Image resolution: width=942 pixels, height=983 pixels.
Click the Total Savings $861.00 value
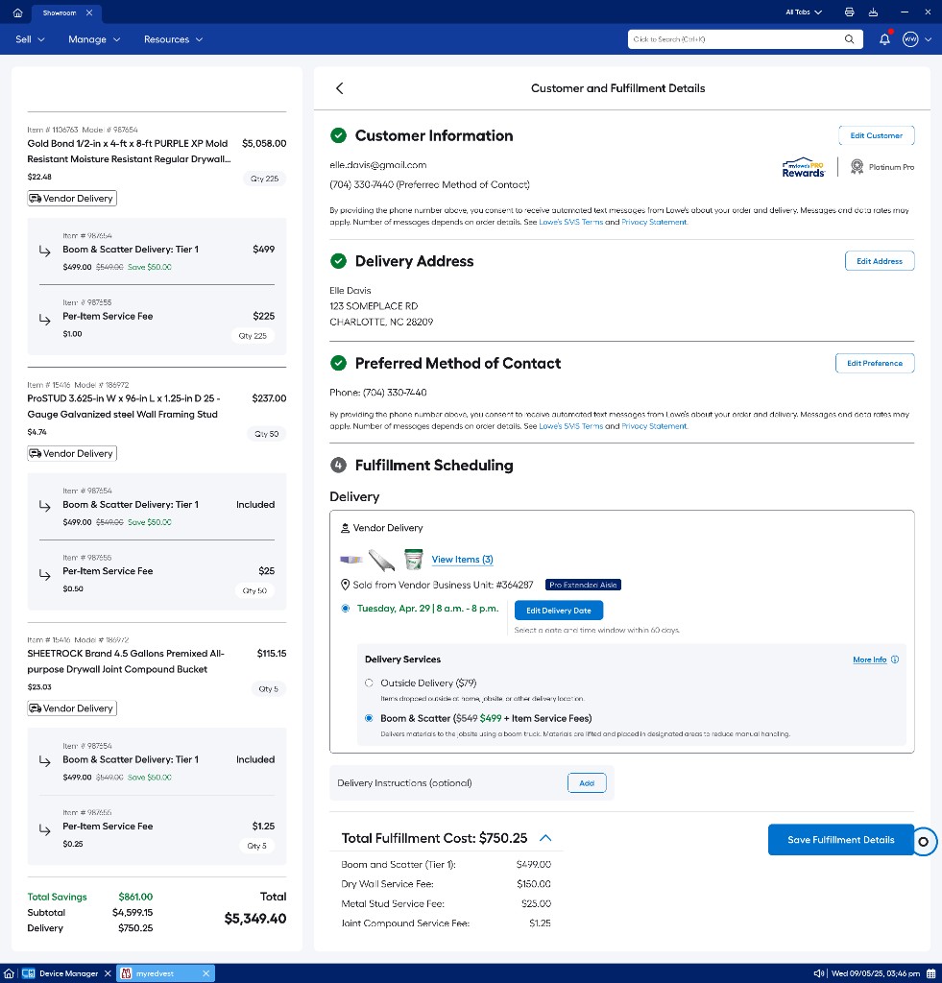pos(135,898)
